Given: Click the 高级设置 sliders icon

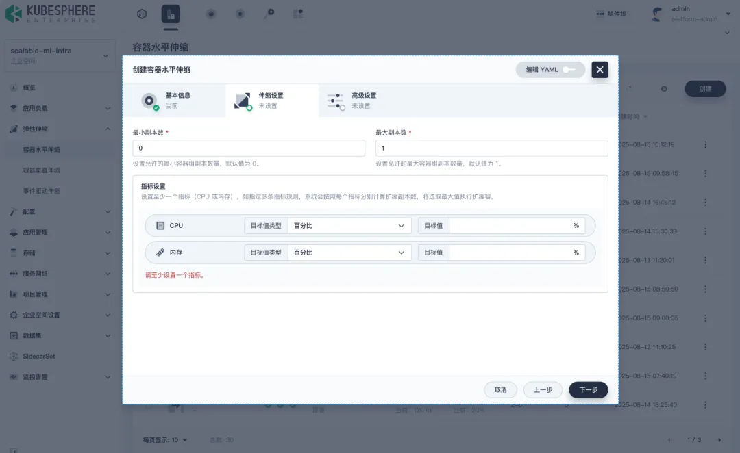Looking at the screenshot, I should pos(336,101).
